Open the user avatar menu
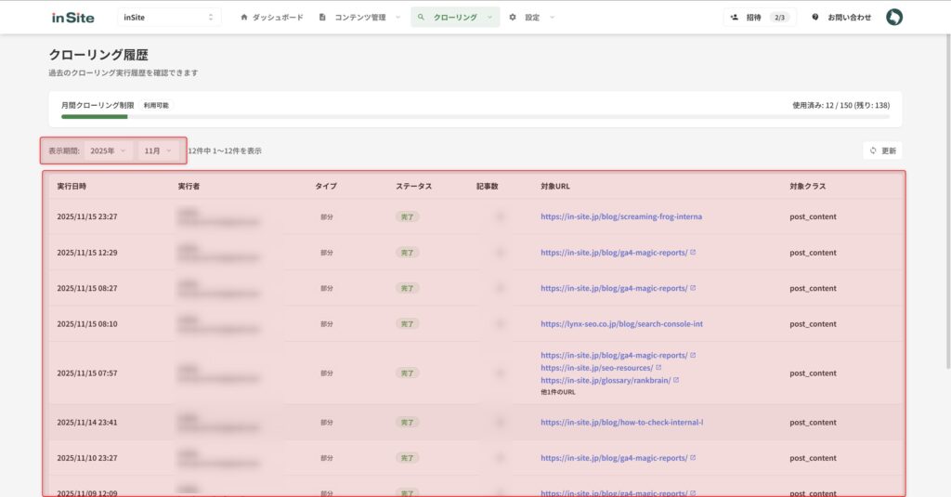The width and height of the screenshot is (951, 497). tap(893, 17)
